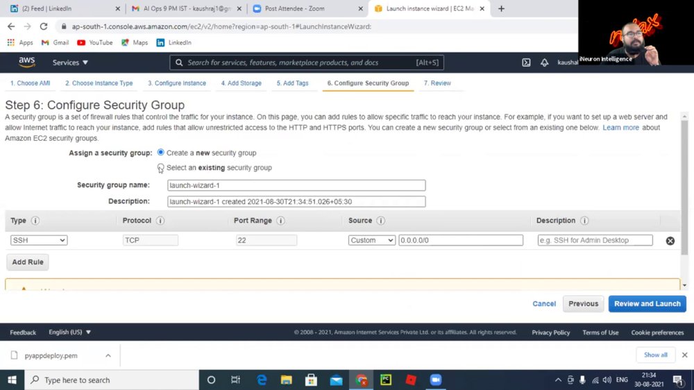The width and height of the screenshot is (694, 390).
Task: Select an existing security group option
Action: 161,167
